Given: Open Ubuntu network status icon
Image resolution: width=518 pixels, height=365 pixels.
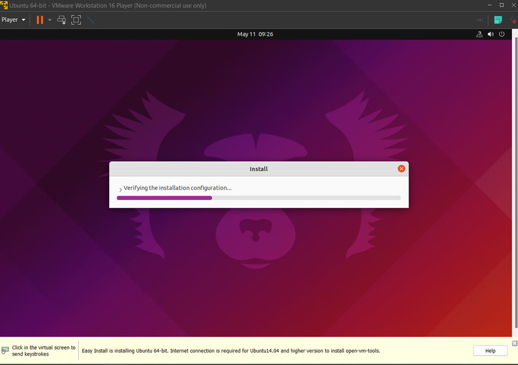Looking at the screenshot, I should [479, 34].
